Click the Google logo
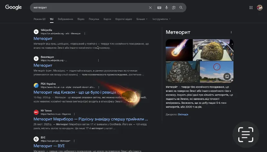 (x=14, y=7)
